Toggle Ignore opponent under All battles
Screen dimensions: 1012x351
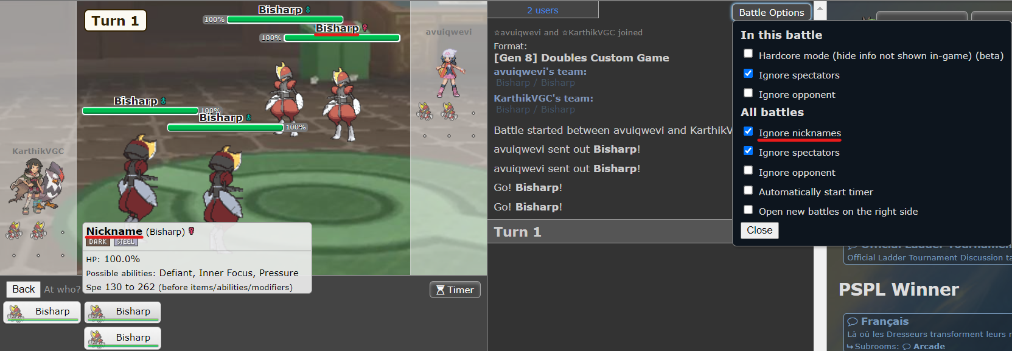748,170
